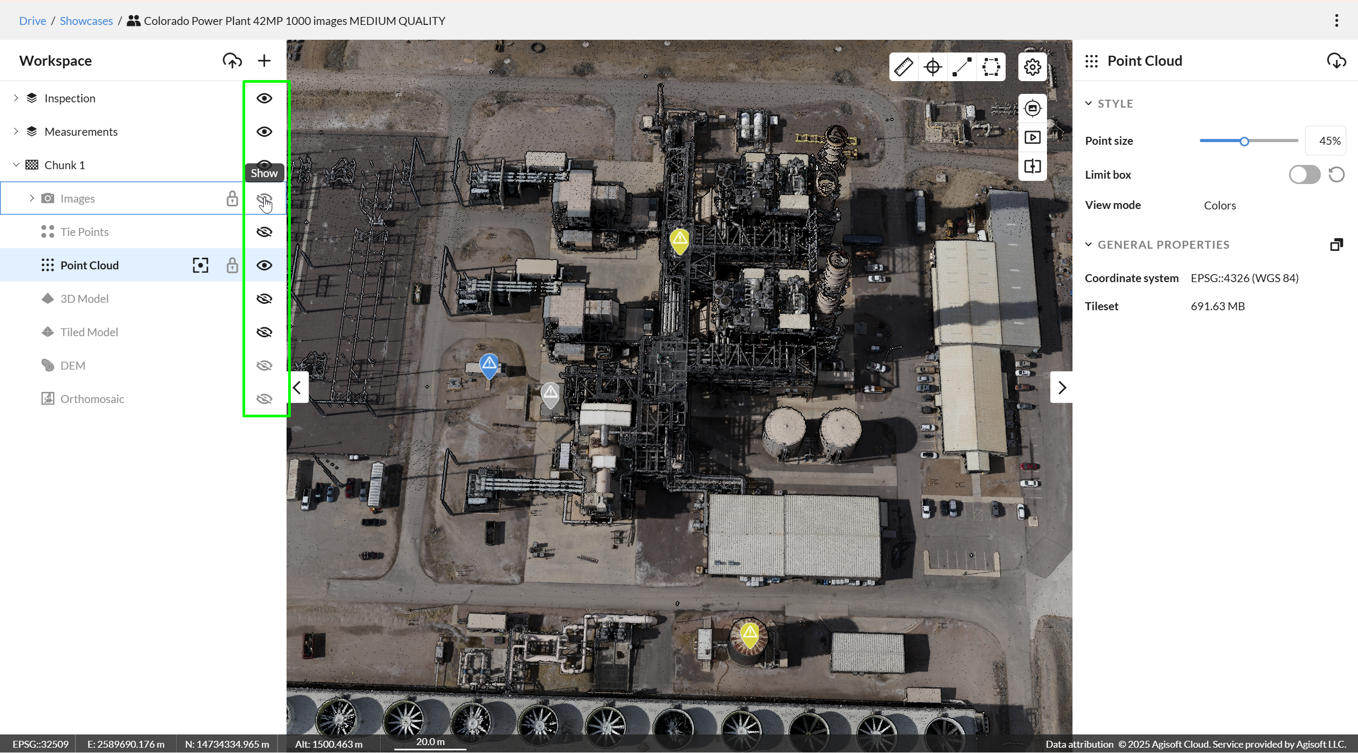
Task: Click the split view compare icon
Action: [x=1032, y=167]
